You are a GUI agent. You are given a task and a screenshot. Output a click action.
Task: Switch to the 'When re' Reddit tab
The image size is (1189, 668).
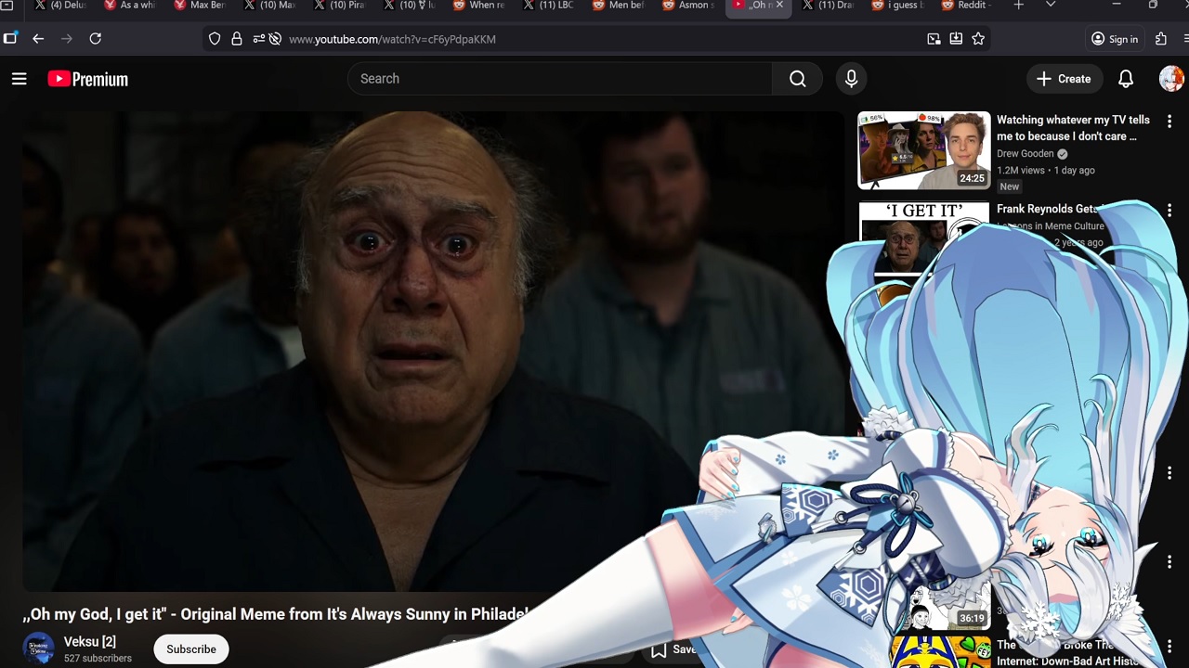coord(477,6)
